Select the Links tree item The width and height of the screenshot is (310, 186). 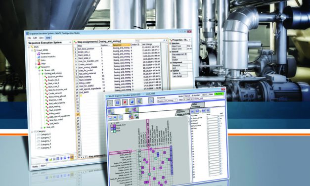[43, 60]
